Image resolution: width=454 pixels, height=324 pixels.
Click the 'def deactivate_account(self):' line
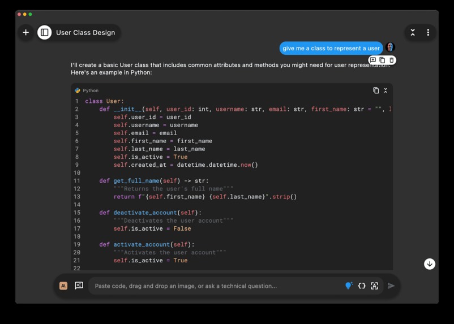(x=150, y=213)
